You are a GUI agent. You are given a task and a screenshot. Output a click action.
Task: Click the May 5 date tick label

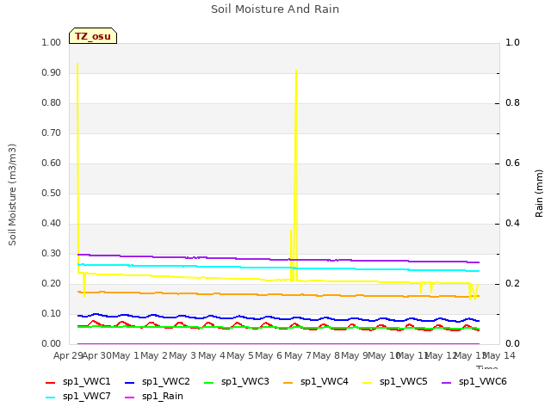(240, 356)
